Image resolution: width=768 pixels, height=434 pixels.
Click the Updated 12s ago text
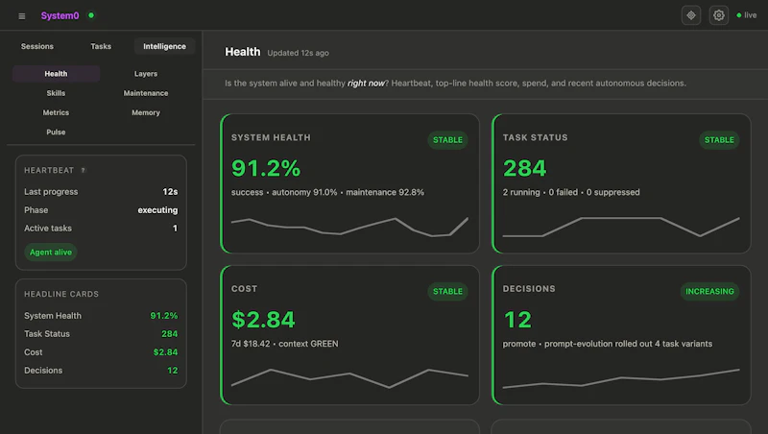[x=298, y=53]
